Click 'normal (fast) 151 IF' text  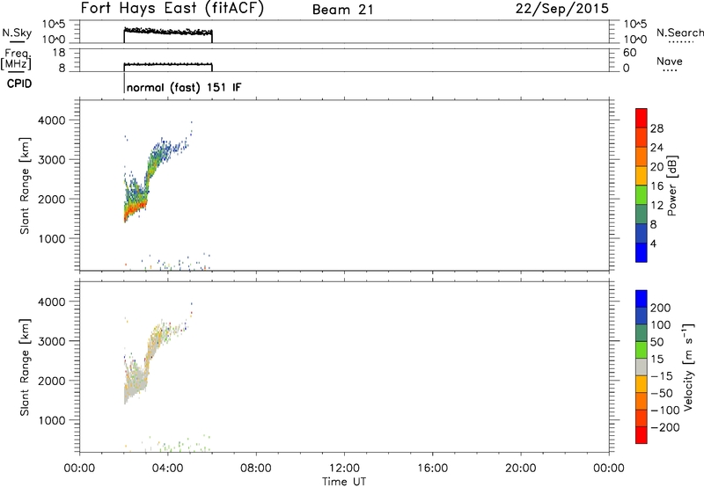(x=184, y=87)
